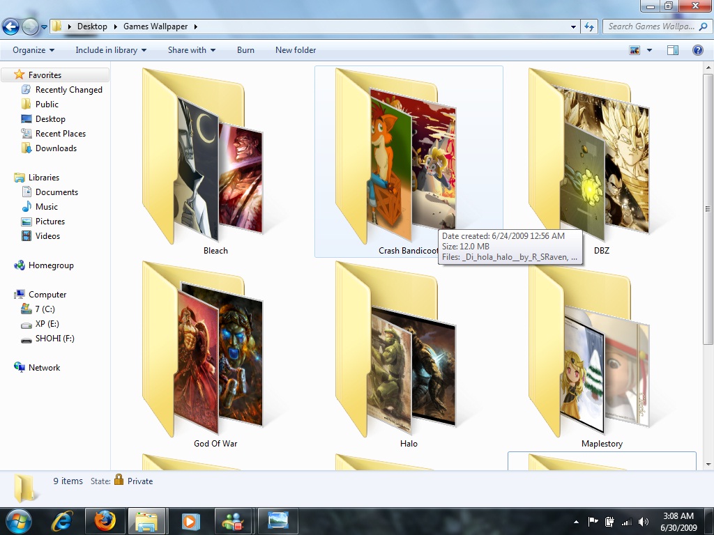This screenshot has width=714, height=535.
Task: Click the Action Center flag in system tray
Action: point(593,520)
